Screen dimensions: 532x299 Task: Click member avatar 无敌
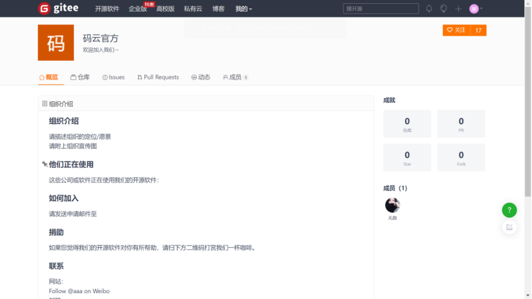click(392, 205)
